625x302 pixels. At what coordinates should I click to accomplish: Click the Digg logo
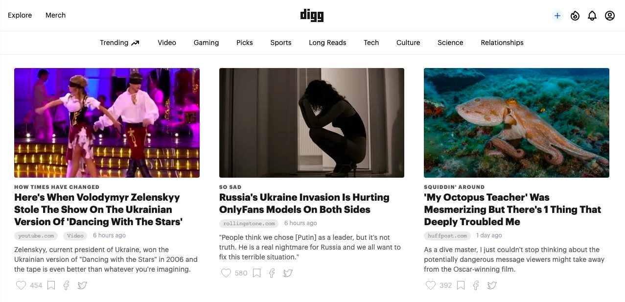312,16
